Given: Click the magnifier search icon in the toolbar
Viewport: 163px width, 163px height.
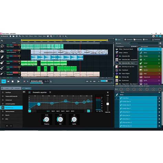Looking at the screenshot, I should 20,36.
